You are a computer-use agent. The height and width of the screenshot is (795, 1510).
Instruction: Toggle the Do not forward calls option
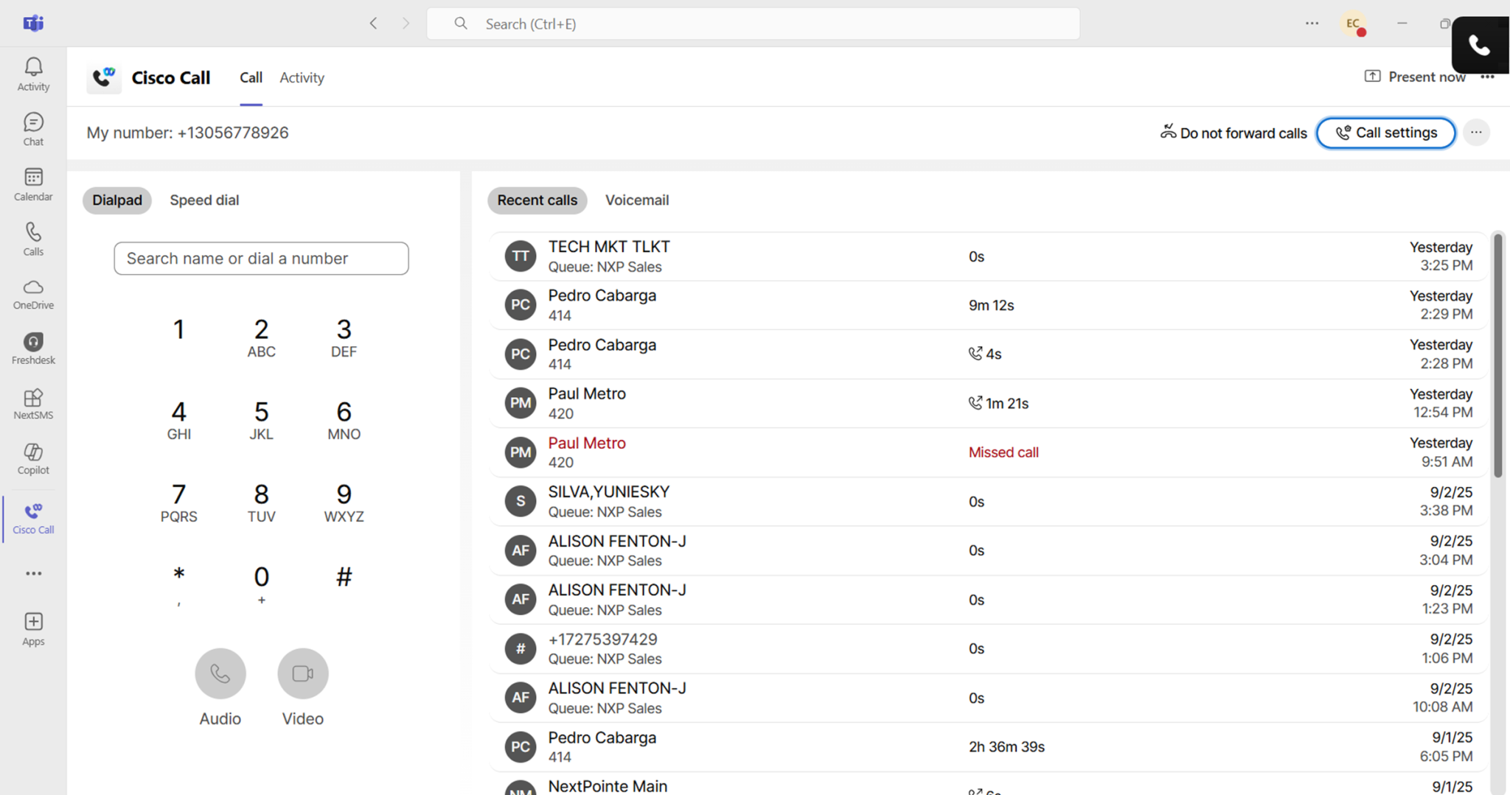coord(1233,133)
